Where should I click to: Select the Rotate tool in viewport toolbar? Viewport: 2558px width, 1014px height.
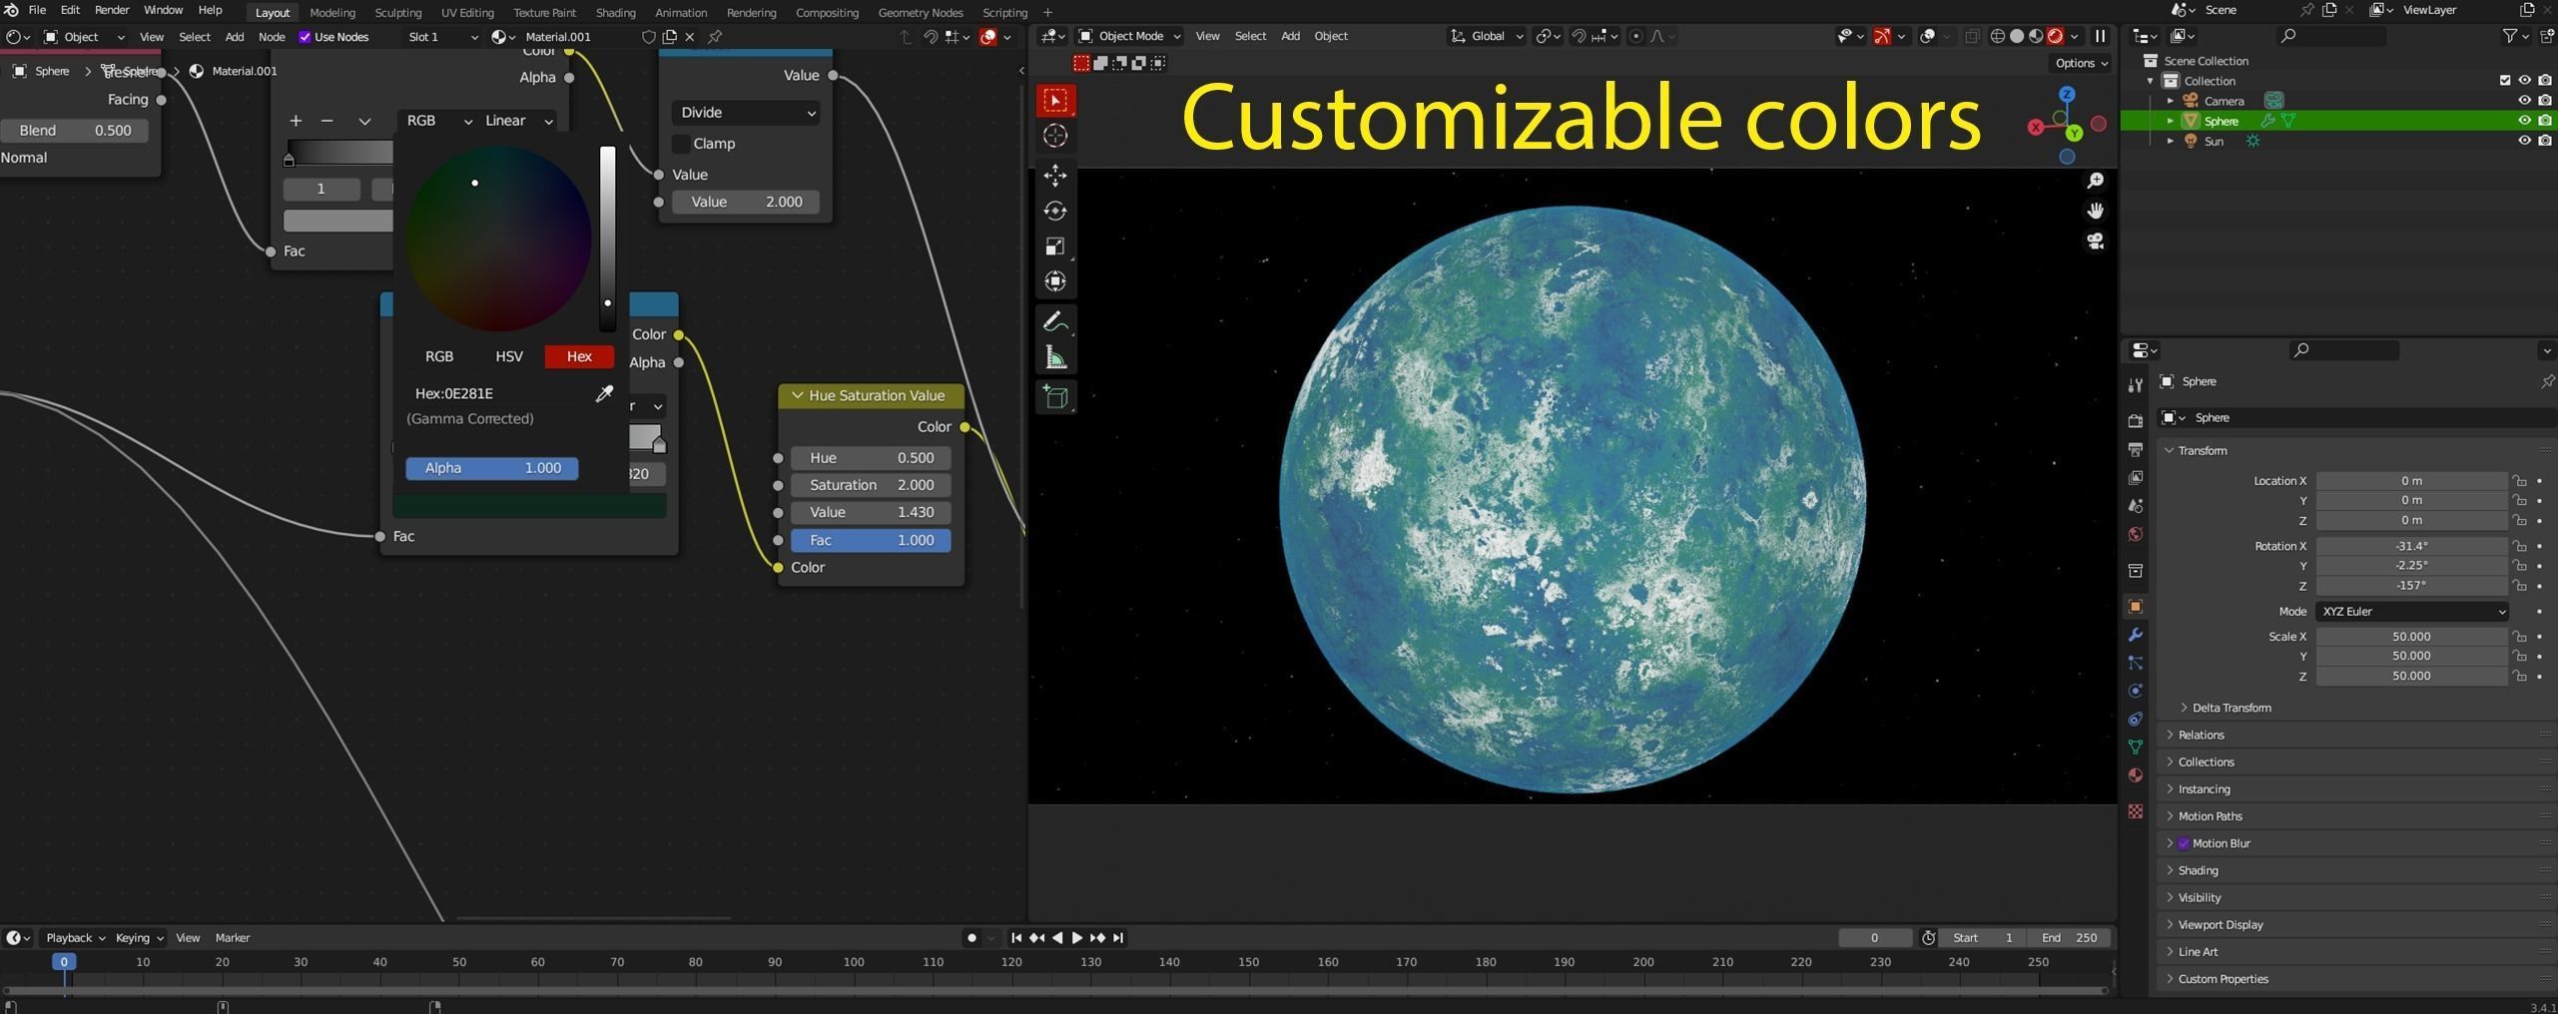click(x=1055, y=211)
